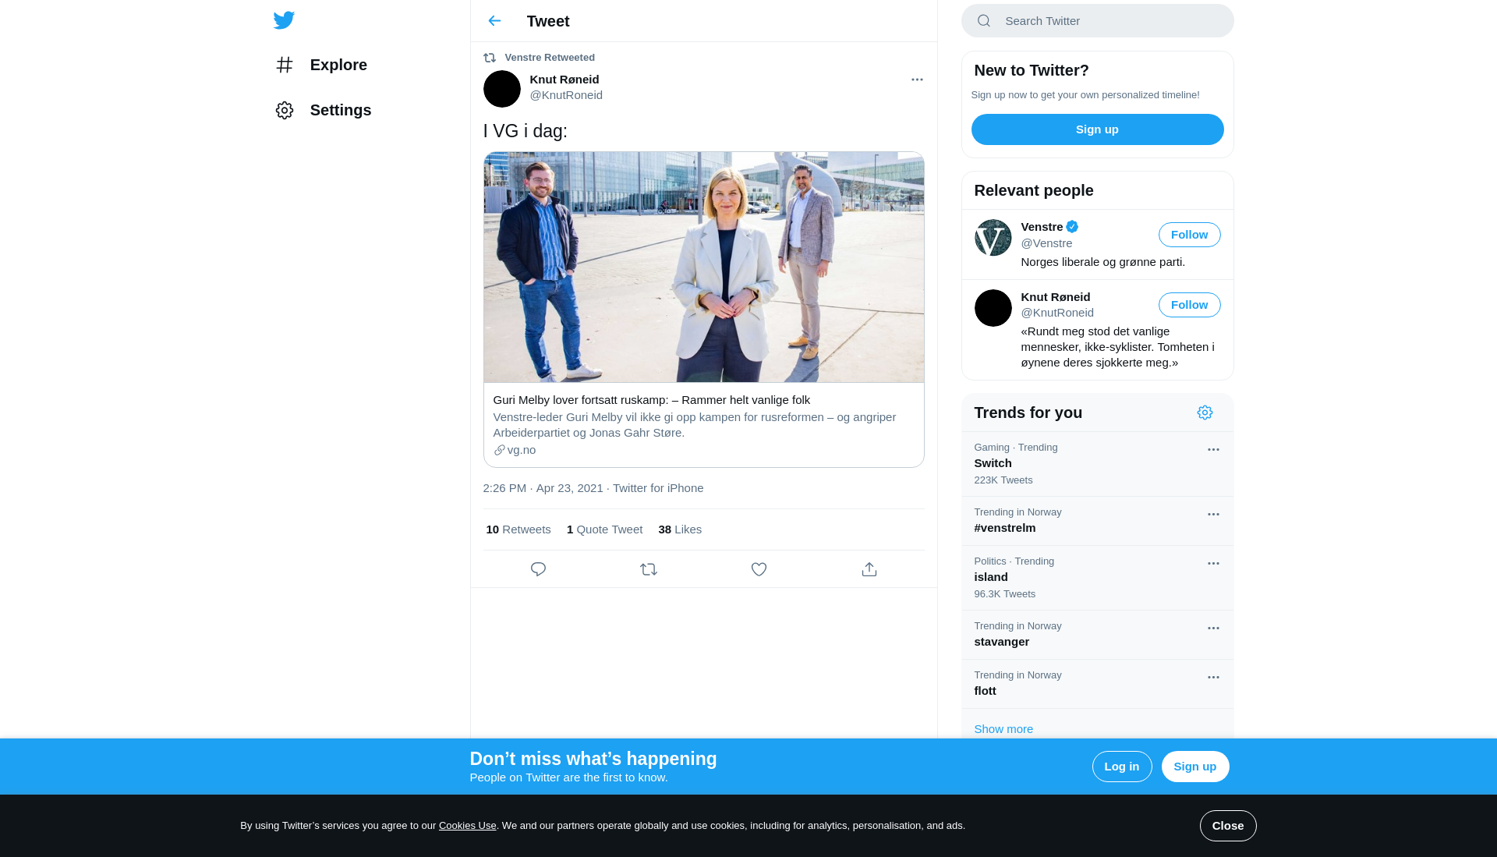Click Twitter for iPhone source link
This screenshot has height=857, width=1497.
point(658,488)
